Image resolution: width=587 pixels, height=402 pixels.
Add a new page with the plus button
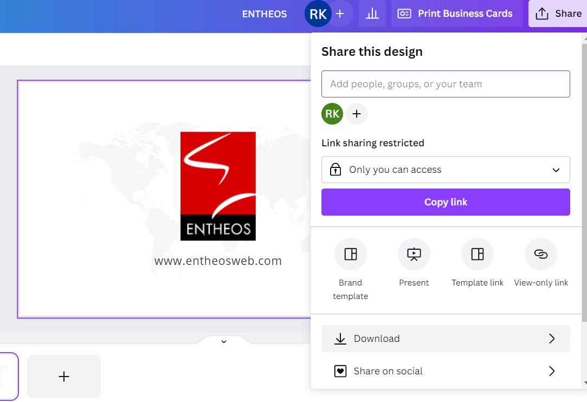pos(63,376)
